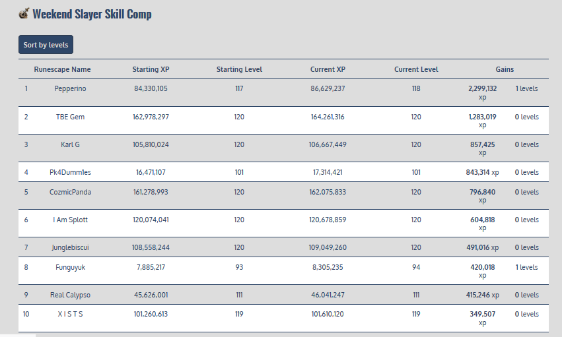Click on player Karl G
This screenshot has width=562, height=337.
click(70, 144)
